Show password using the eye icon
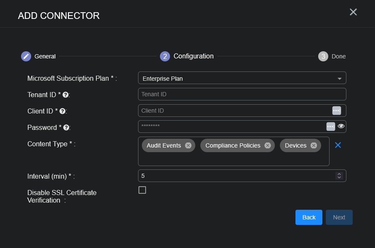 (341, 126)
